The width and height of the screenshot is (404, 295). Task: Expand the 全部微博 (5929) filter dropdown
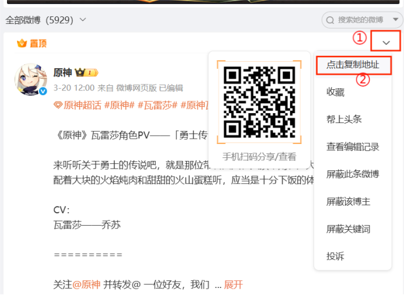click(x=83, y=20)
